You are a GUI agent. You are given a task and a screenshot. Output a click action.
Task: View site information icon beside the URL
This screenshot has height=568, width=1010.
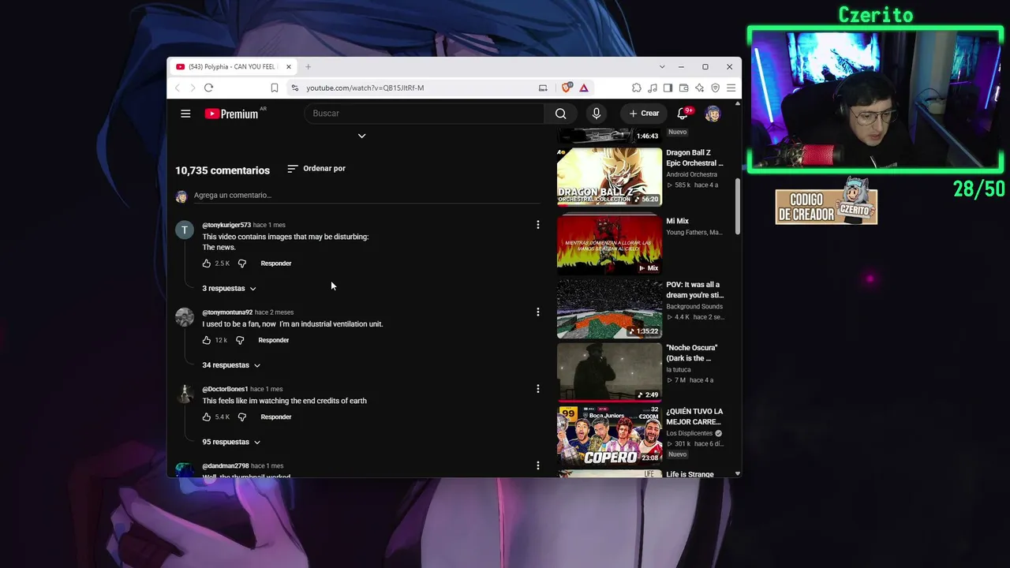[x=295, y=88]
